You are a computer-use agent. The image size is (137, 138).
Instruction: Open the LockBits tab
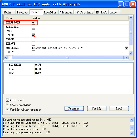(50, 12)
